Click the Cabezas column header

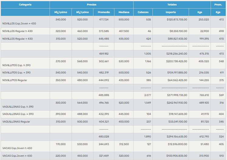click(143, 12)
